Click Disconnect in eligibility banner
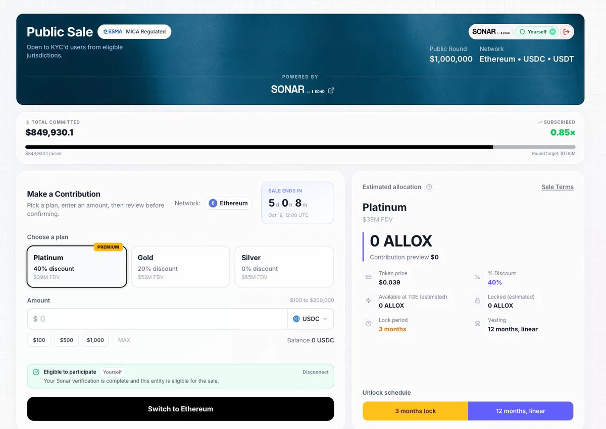The image size is (606, 429). [316, 372]
